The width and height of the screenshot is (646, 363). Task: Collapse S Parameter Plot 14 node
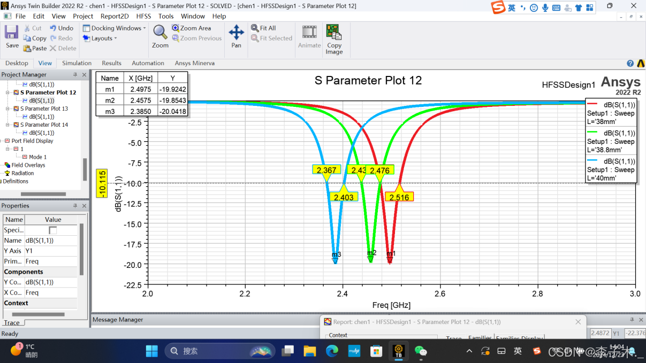(x=8, y=125)
